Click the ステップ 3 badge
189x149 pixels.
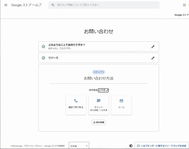[x=98, y=72]
